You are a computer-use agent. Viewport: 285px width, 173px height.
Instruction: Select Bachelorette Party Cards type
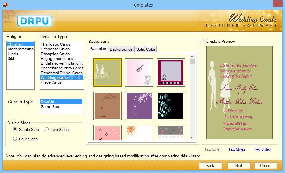[62, 68]
